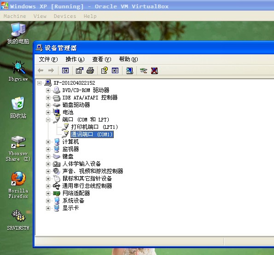The image size is (274, 255).
Task: Click the Back arrow in toolbar
Action: point(41,70)
